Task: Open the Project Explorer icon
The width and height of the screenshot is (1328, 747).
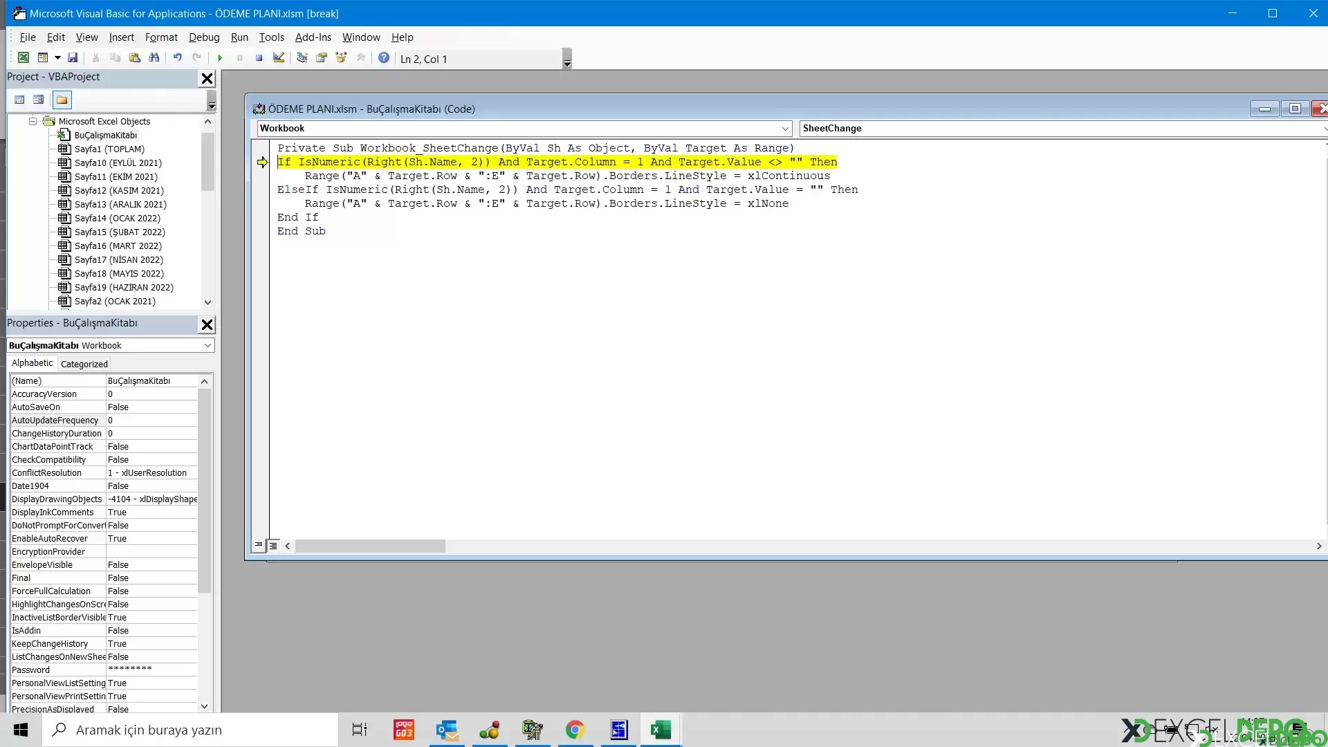Action: coord(302,58)
